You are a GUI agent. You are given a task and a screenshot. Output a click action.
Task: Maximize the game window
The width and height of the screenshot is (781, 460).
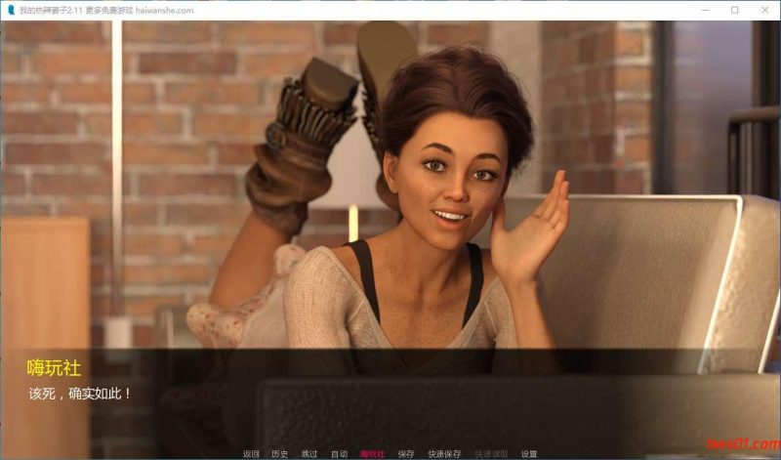[x=735, y=10]
